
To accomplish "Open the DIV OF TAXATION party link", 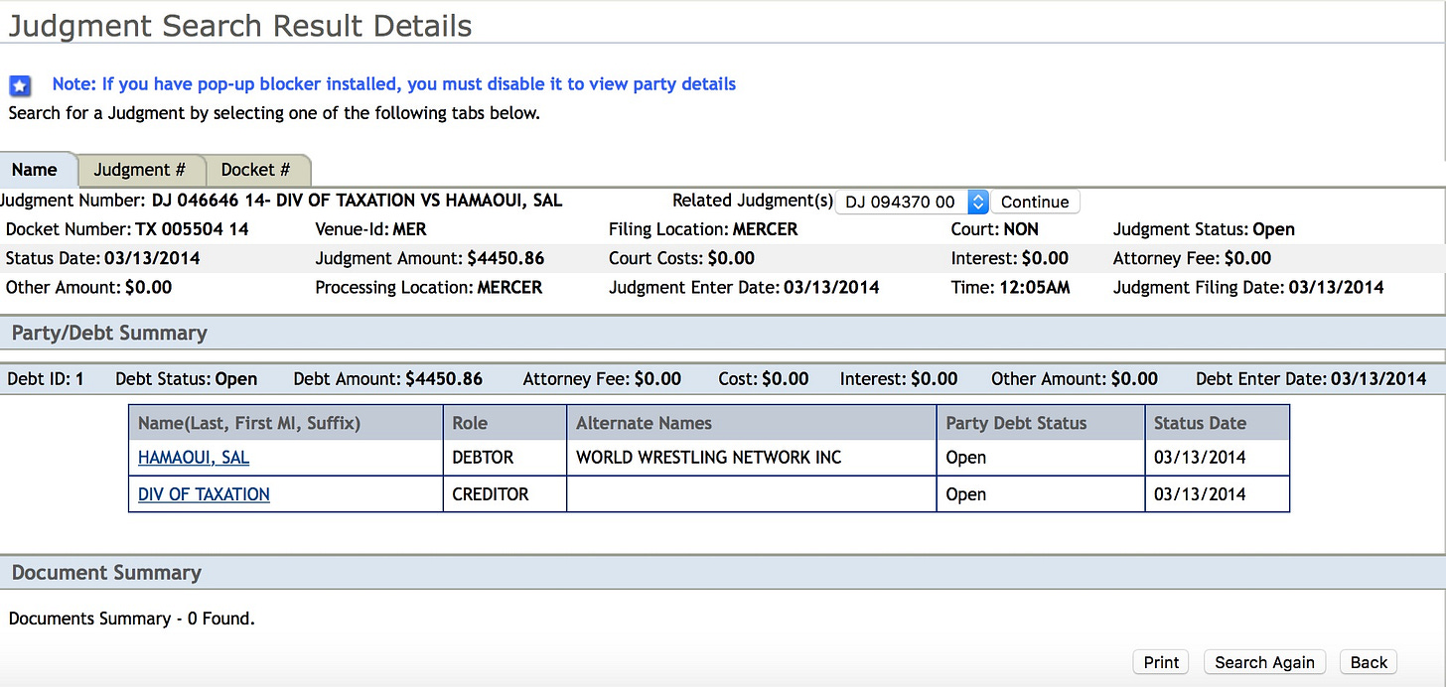I will point(204,494).
